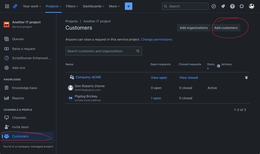Viewport: 260px width, 154px height.
Task: Open the notifications megaphone icon
Action: coord(223,6)
